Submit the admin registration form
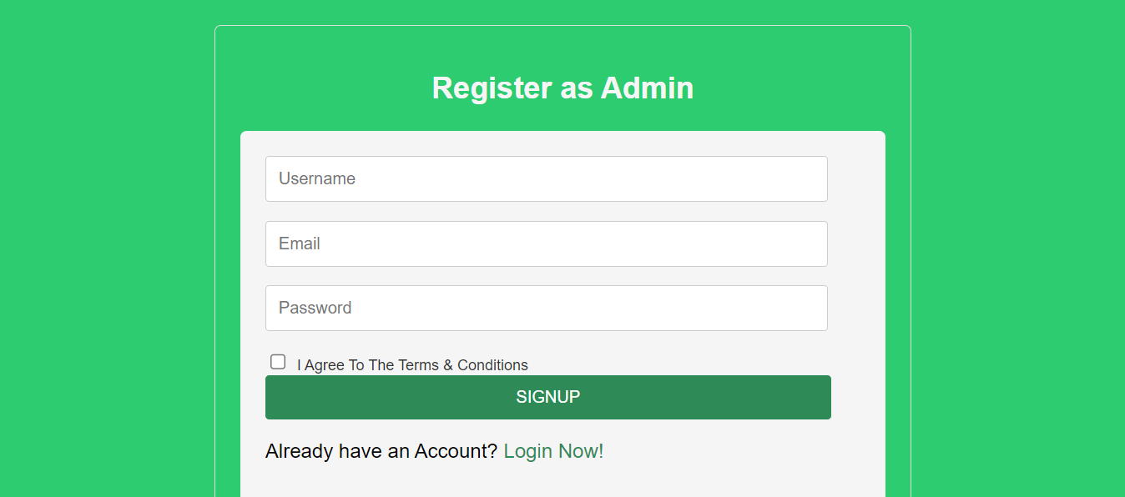1125x497 pixels. [547, 397]
